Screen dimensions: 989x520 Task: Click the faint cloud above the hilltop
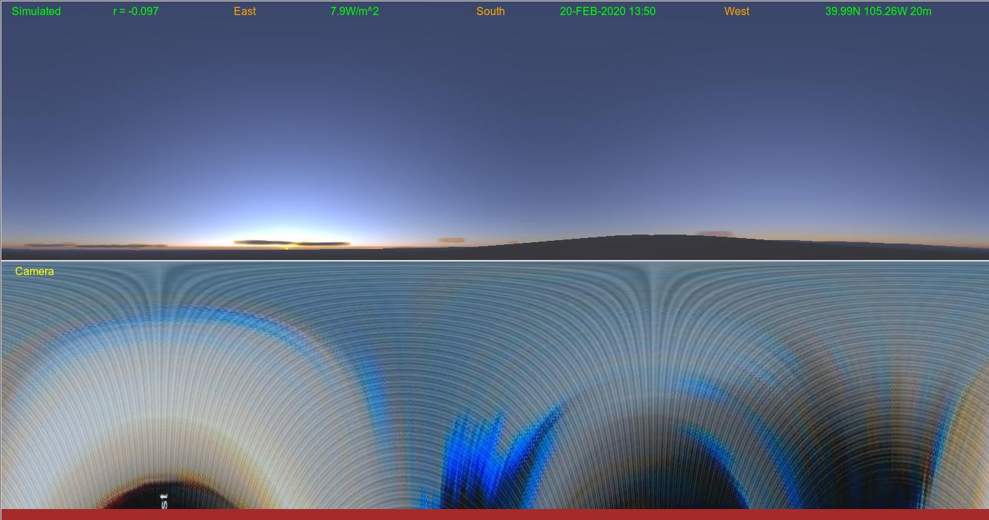coord(714,233)
